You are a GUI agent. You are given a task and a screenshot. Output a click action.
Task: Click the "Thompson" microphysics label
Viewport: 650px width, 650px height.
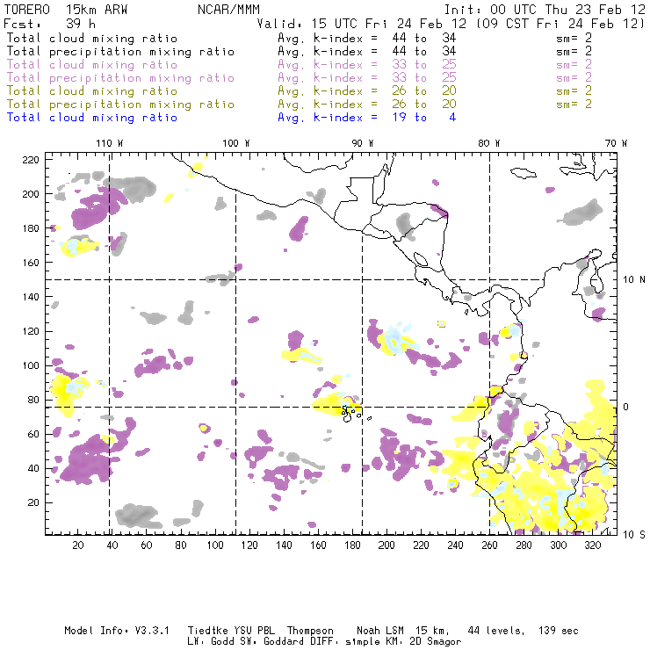[310, 631]
